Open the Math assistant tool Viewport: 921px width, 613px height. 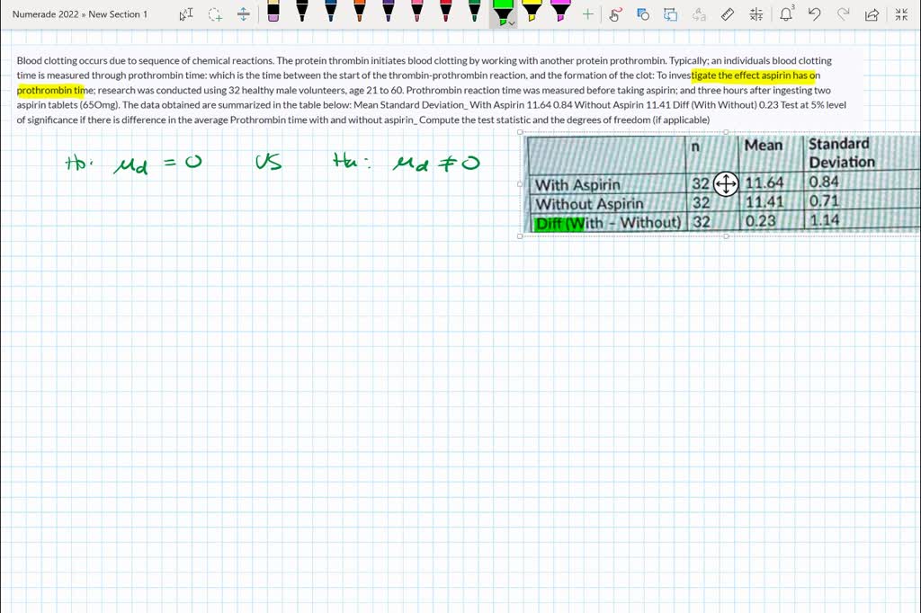point(756,14)
